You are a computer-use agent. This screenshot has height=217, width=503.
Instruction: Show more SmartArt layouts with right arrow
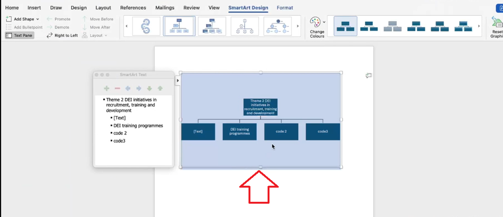298,26
